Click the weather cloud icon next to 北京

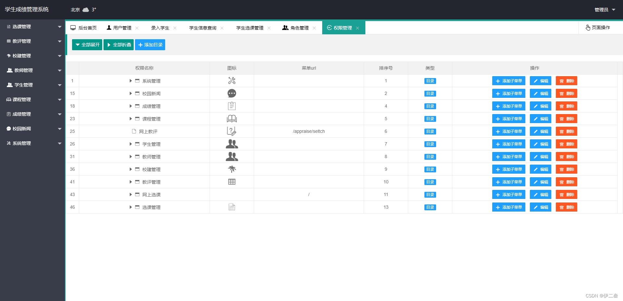point(86,10)
